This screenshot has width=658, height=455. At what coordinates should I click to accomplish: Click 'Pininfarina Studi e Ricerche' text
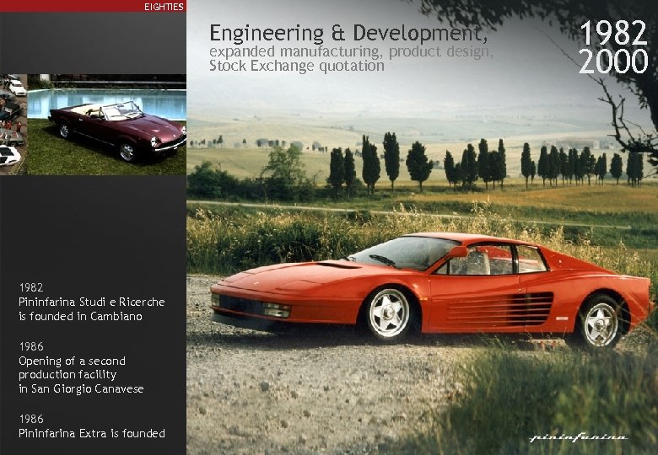(91, 302)
